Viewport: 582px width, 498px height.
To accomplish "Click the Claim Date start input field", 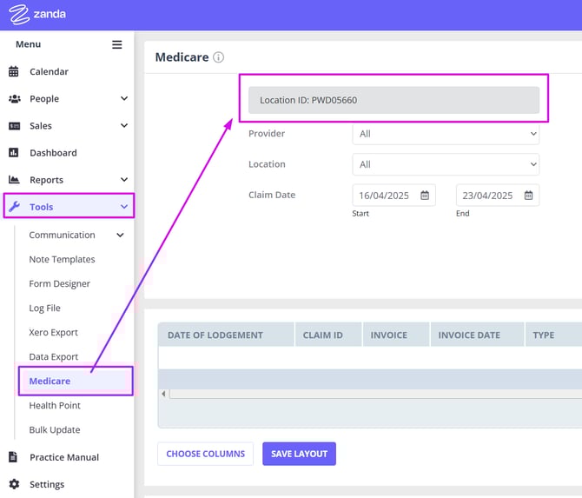I will pyautogui.click(x=385, y=196).
